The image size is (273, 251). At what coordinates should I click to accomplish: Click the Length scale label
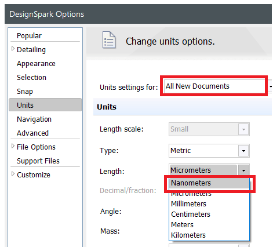(122, 129)
